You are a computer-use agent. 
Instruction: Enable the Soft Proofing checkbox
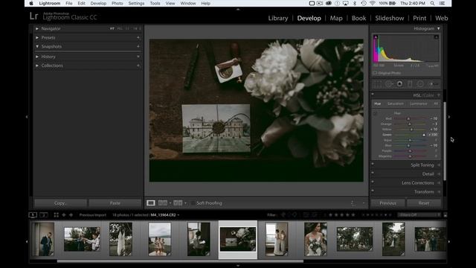click(x=193, y=203)
